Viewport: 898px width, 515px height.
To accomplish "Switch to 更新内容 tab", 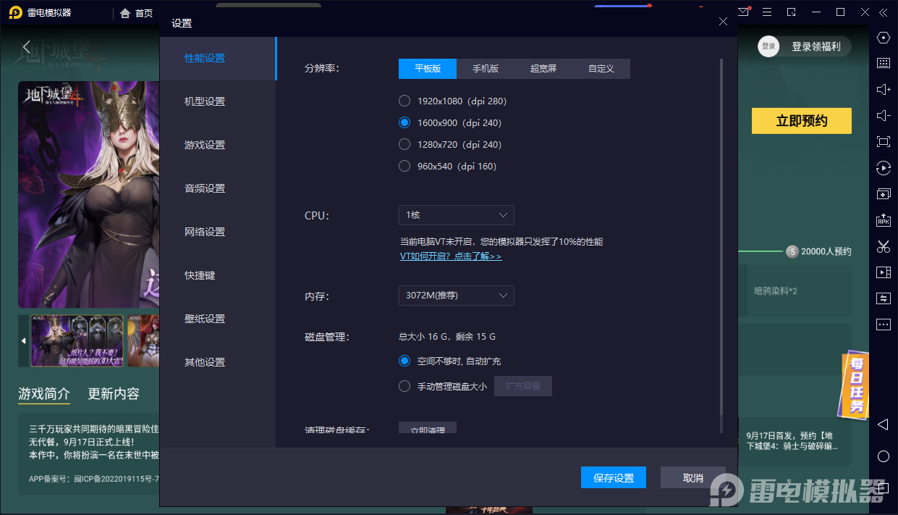I will coord(114,394).
